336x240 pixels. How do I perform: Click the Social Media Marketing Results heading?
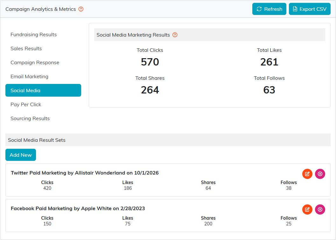(x=133, y=35)
